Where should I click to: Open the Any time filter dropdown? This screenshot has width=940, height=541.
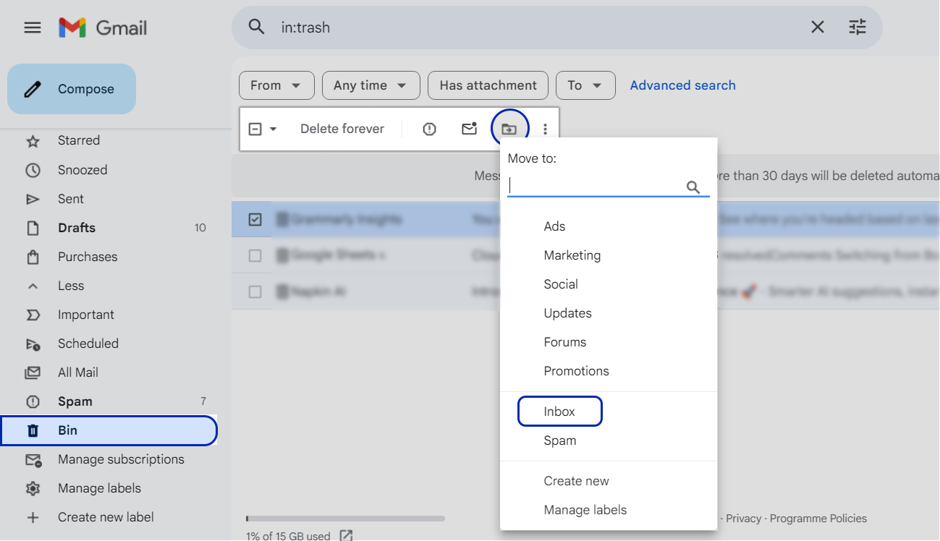coord(371,85)
